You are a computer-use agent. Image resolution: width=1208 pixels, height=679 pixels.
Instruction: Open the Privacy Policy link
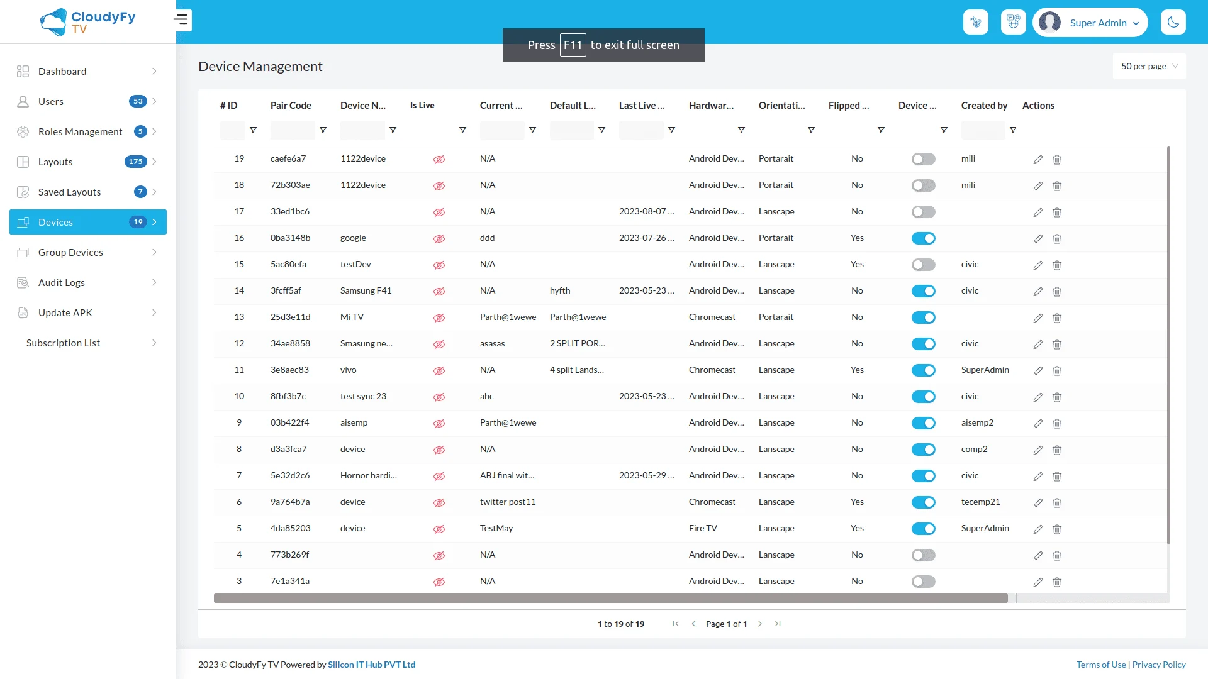tap(1158, 665)
